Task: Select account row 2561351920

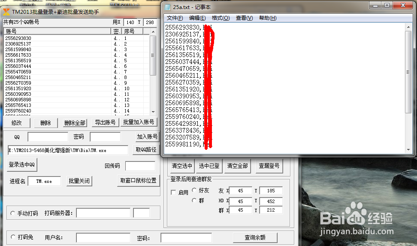Action: tap(77, 89)
